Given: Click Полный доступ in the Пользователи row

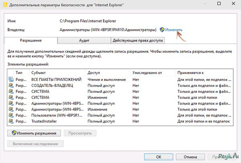Looking at the screenshot, I should click(101, 115).
